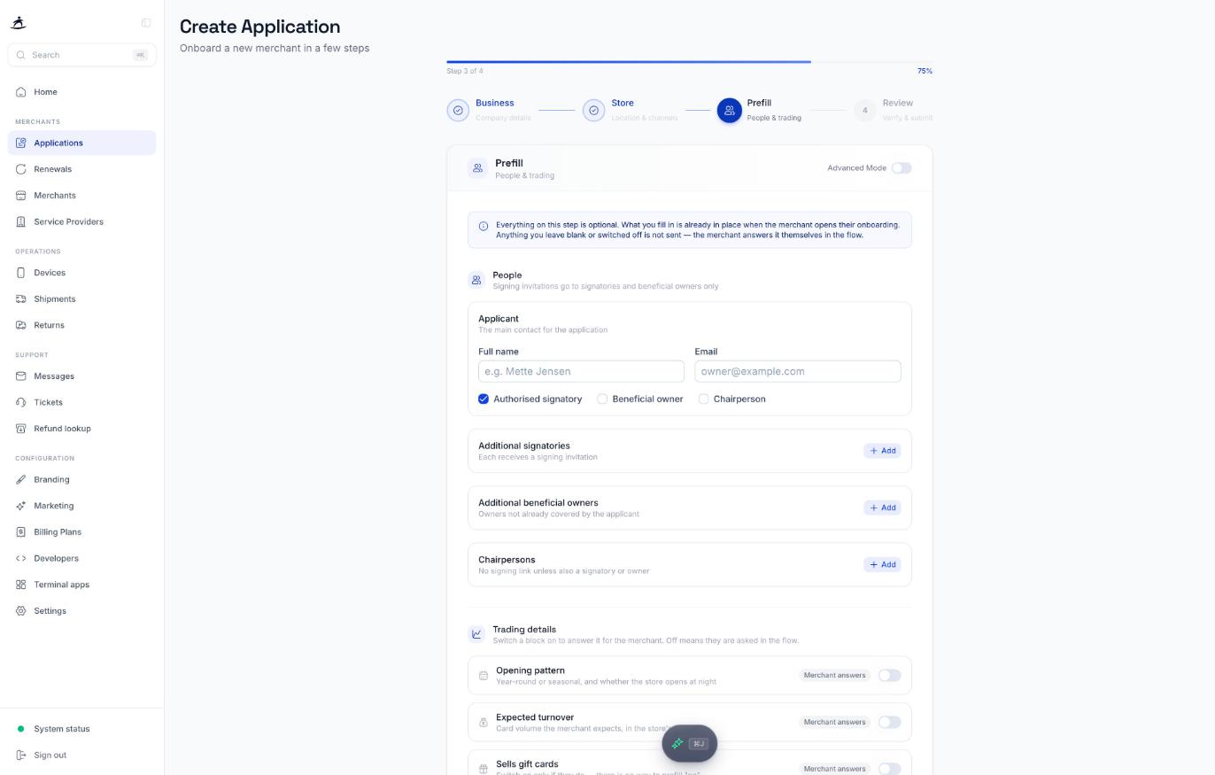Viewport: 1215px width, 775px height.
Task: Click the Returns sidebar icon
Action: [x=21, y=325]
